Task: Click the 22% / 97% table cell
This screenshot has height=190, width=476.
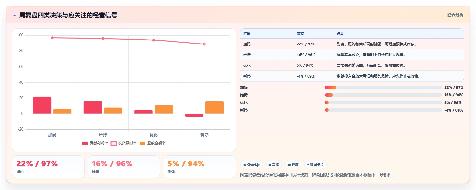Action: [x=306, y=44]
